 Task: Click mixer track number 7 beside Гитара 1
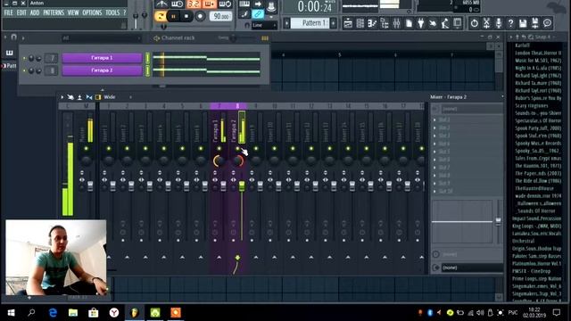coord(52,58)
